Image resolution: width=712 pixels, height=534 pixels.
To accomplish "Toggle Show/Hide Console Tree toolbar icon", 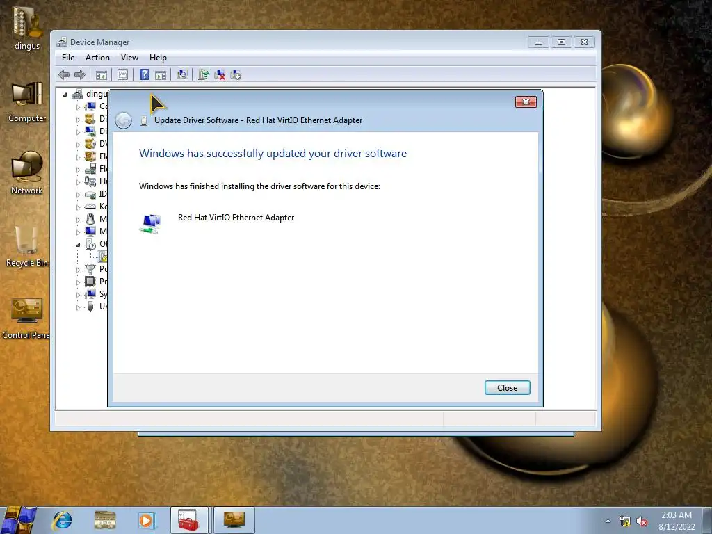I will [x=102, y=75].
